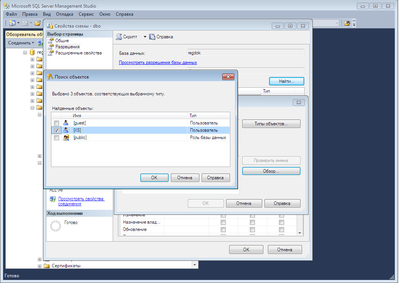The height and width of the screenshot is (283, 399).
Task: Check the [public] database role checkbox
Action: [56, 137]
